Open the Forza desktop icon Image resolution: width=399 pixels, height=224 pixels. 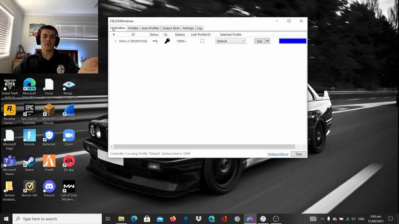click(49, 88)
